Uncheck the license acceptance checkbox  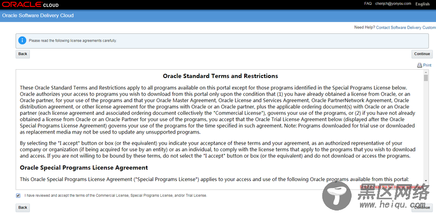point(18,196)
